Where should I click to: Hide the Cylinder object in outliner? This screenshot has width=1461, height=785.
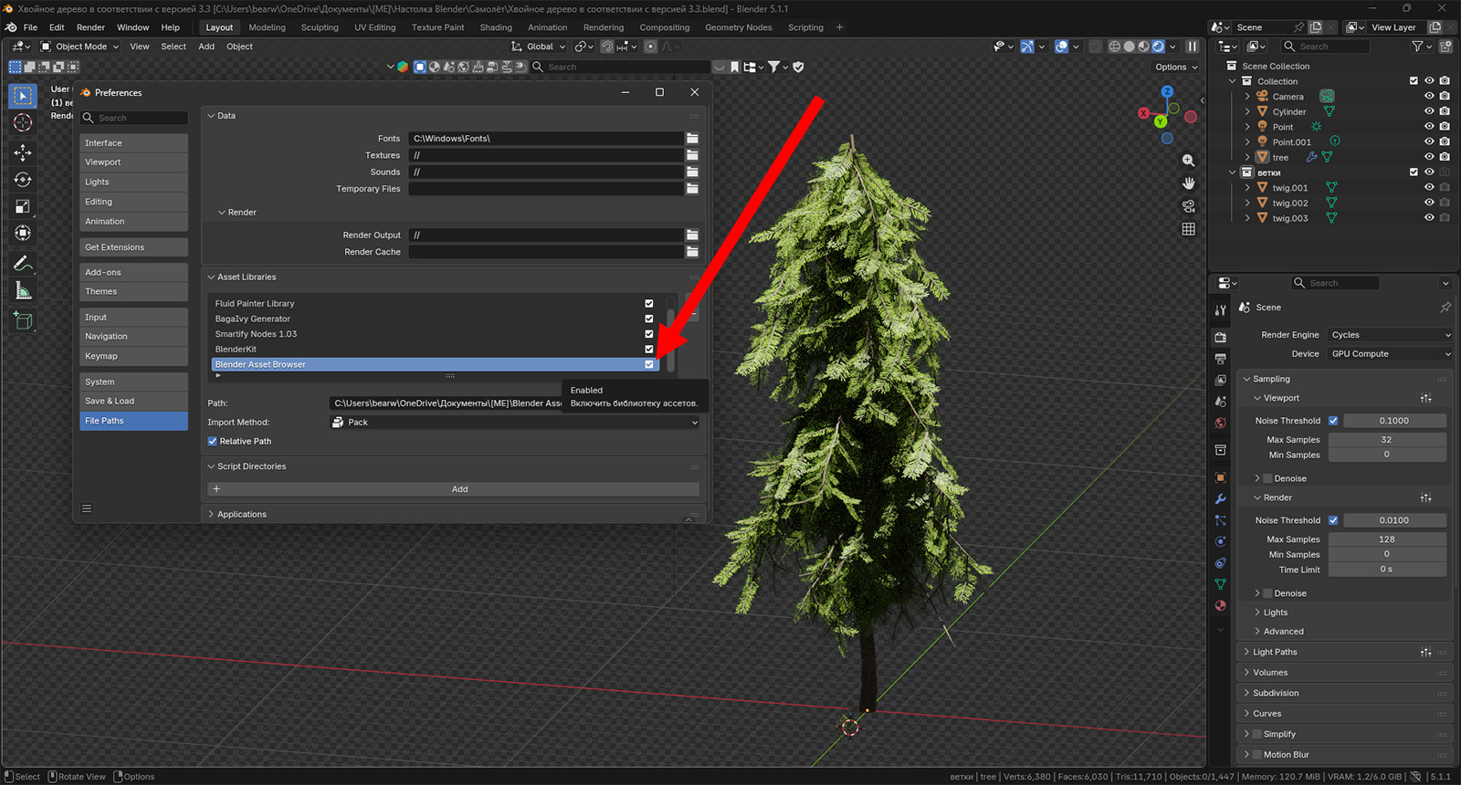(x=1429, y=111)
